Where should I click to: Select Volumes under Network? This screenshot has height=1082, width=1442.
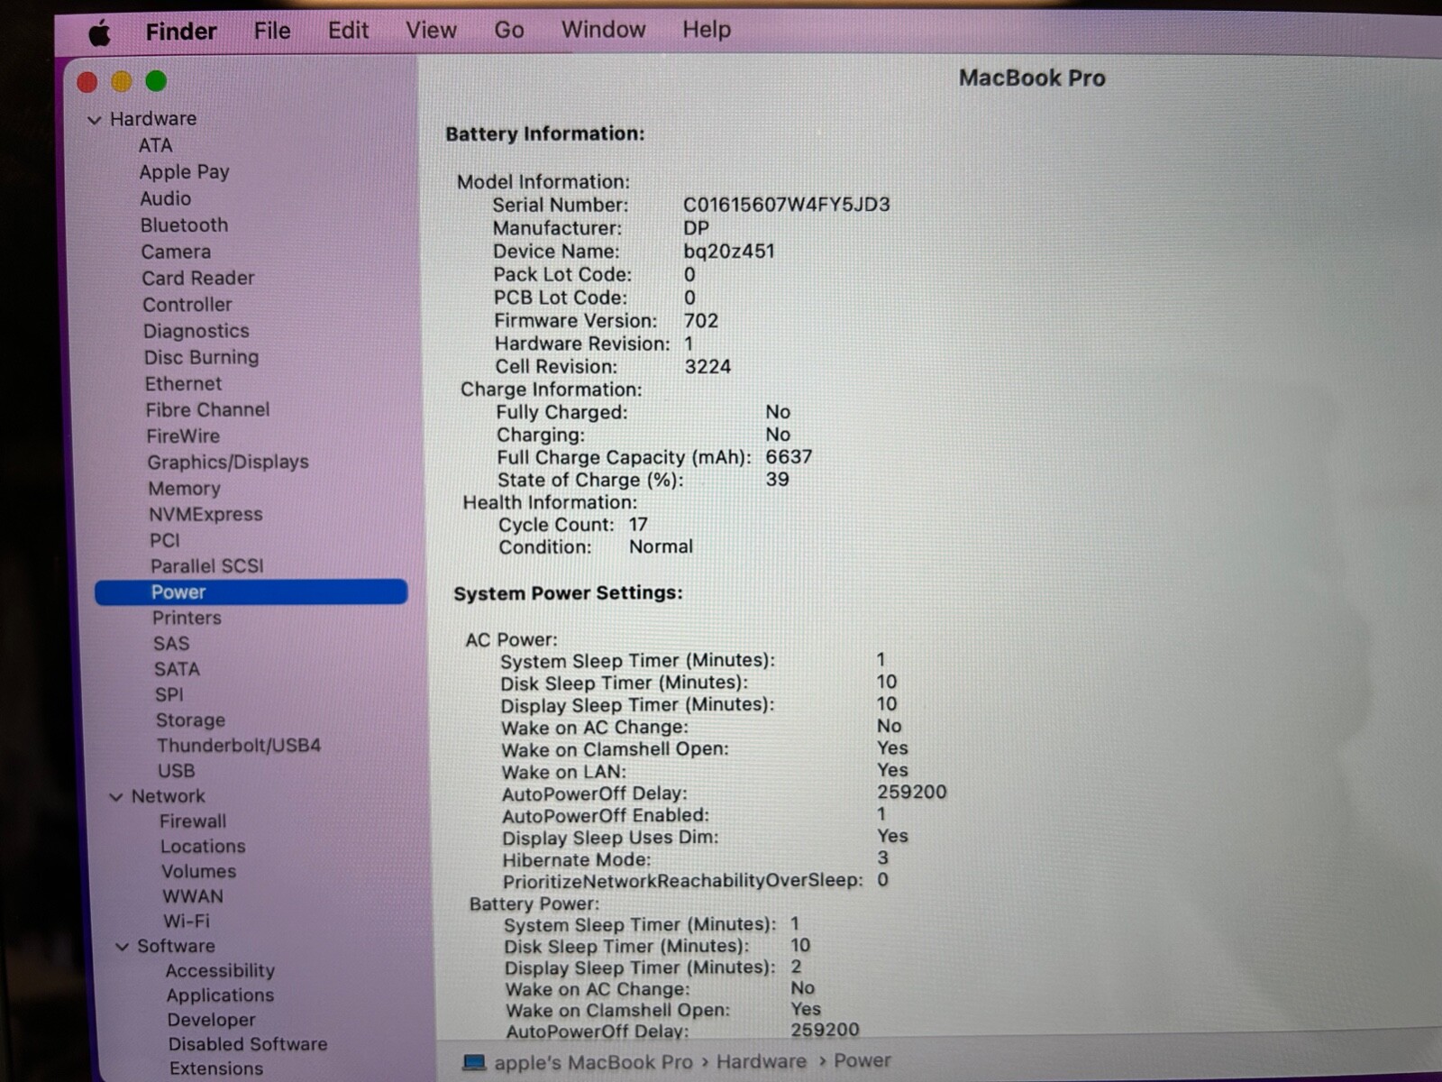pos(199,871)
